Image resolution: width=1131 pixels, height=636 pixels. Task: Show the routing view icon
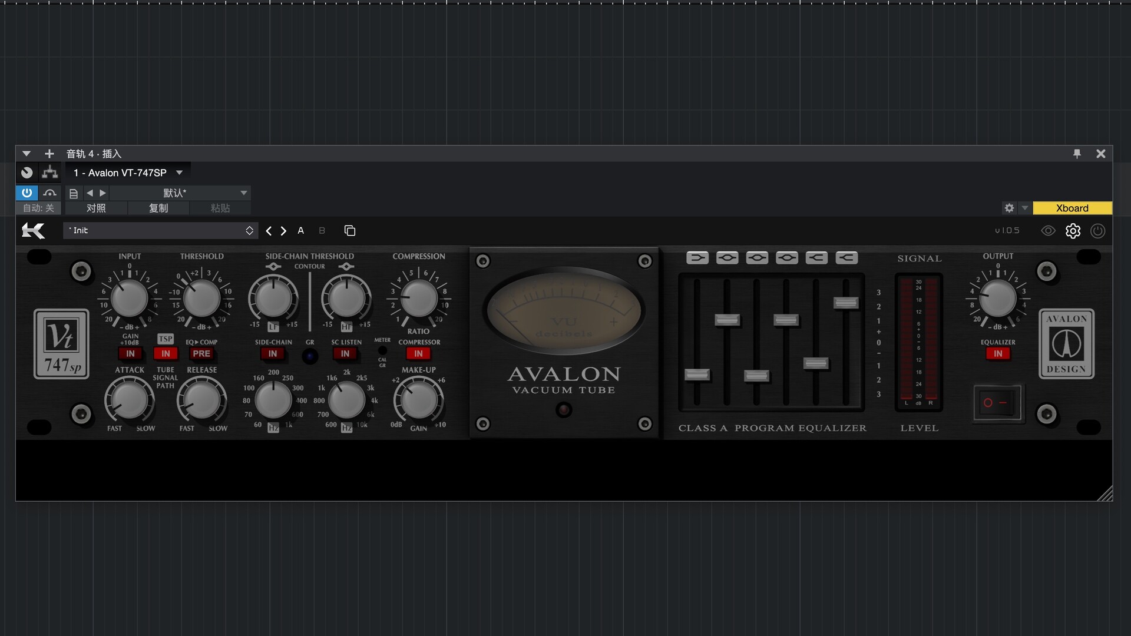click(x=50, y=173)
